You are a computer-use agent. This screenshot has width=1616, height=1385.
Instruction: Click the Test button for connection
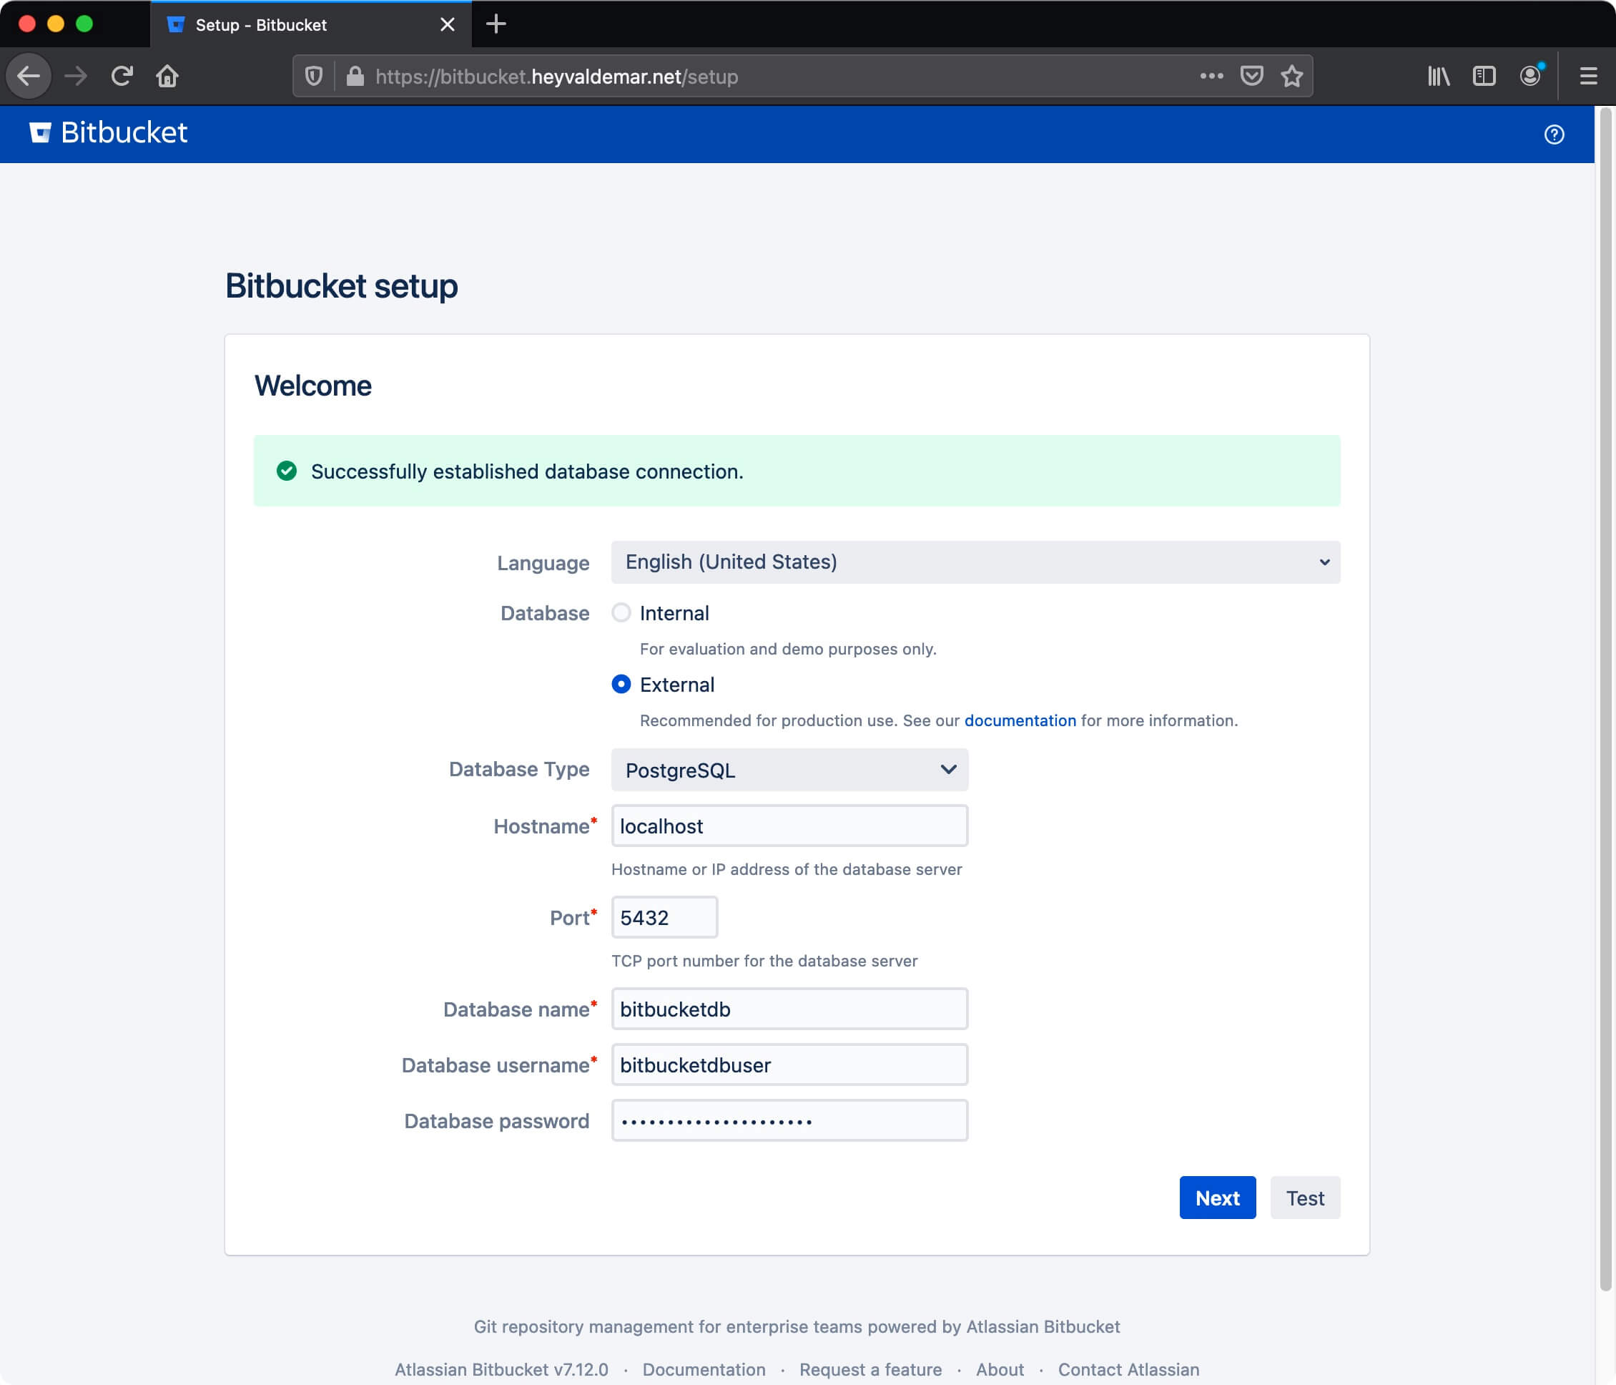point(1301,1197)
